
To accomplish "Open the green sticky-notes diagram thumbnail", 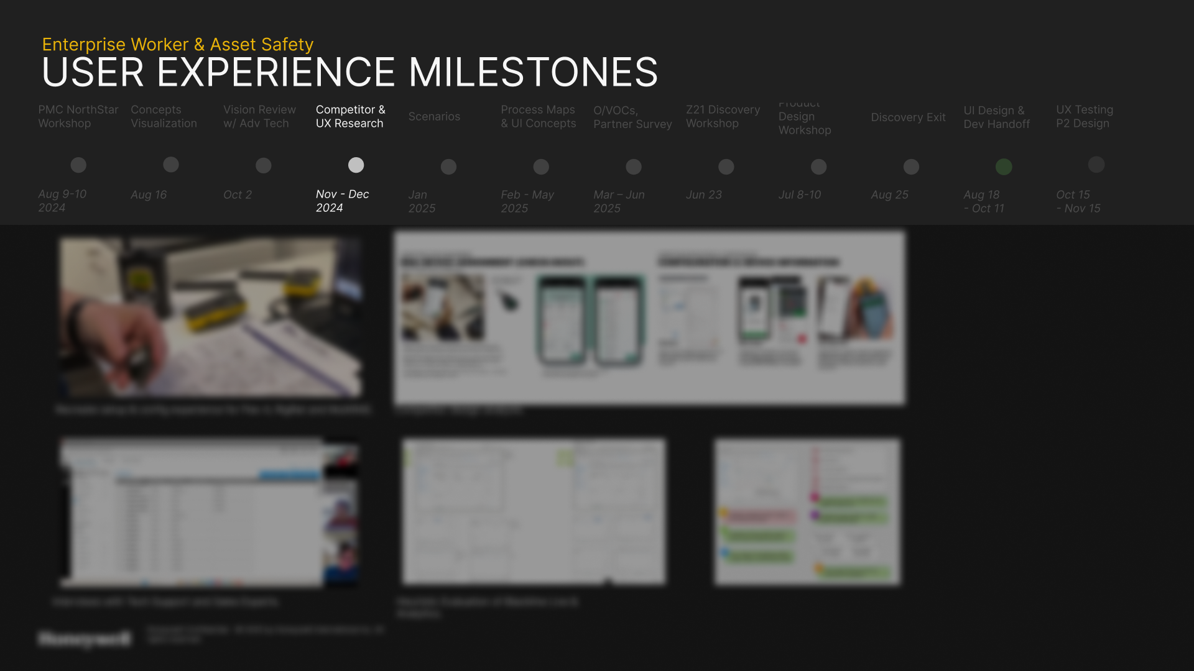I will (807, 512).
